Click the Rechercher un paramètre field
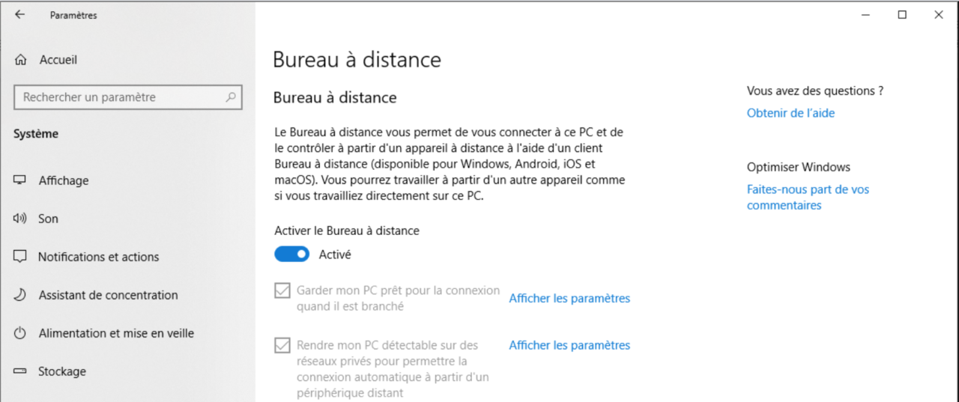 (120, 97)
